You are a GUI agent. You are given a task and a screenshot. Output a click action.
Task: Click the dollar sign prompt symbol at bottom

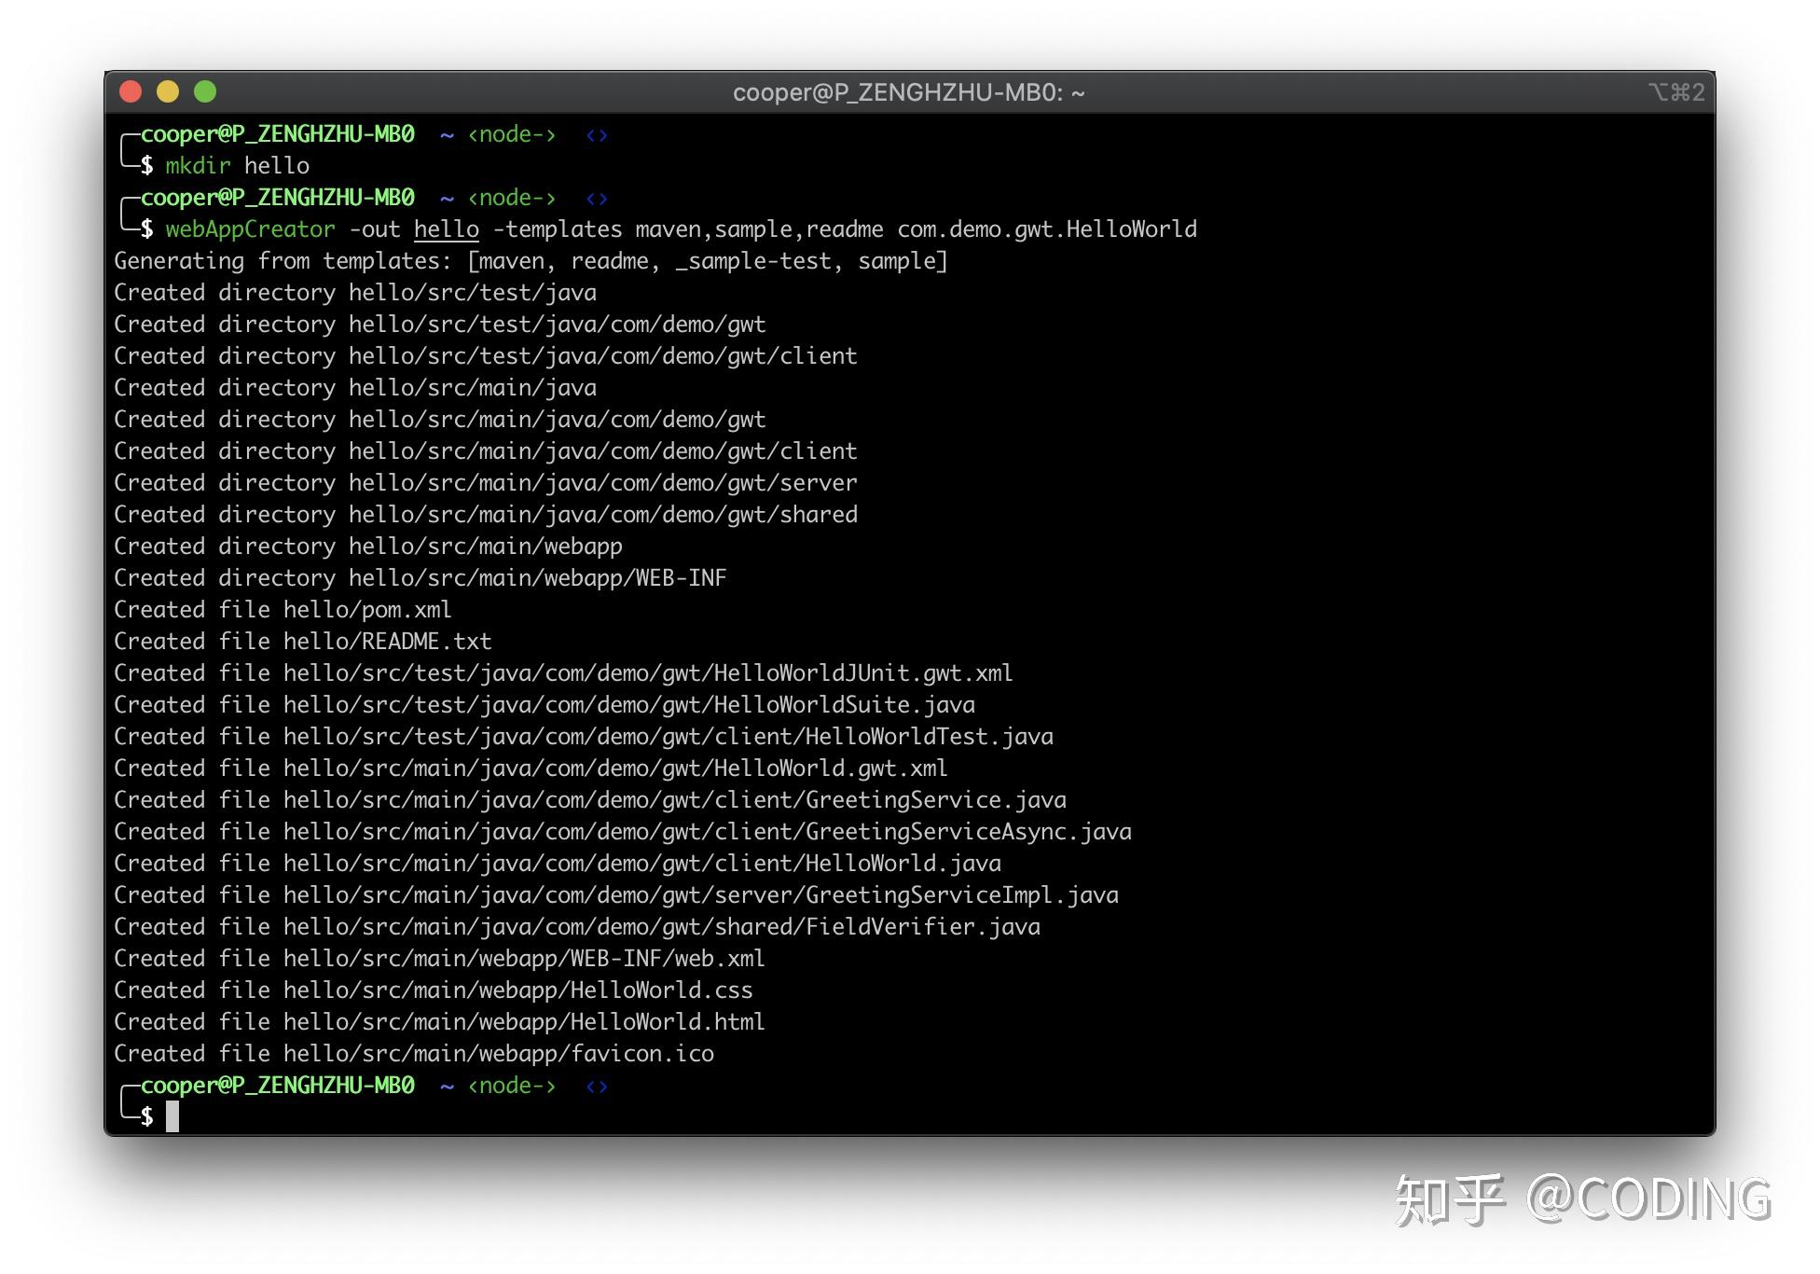point(147,1116)
